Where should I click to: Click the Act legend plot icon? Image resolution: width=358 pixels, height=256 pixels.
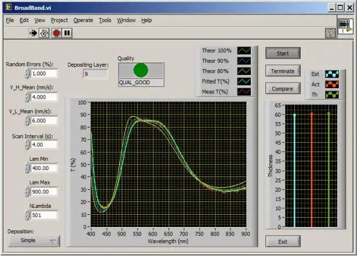pos(332,84)
